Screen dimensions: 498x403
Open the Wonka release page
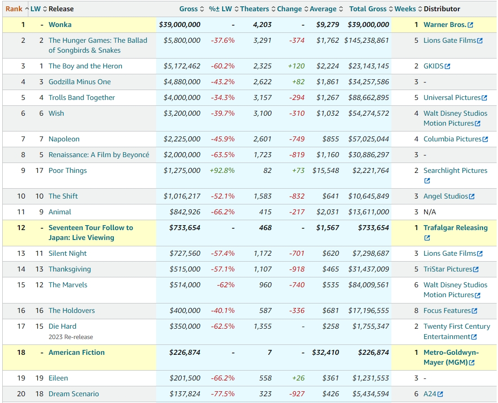60,25
